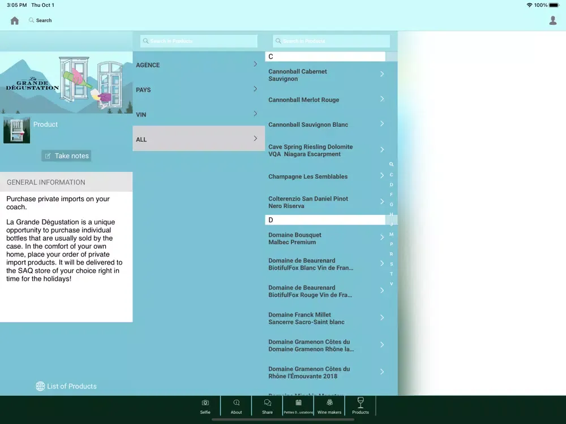Switch to the Wine makers tab
The image size is (566, 424).
[x=329, y=406]
